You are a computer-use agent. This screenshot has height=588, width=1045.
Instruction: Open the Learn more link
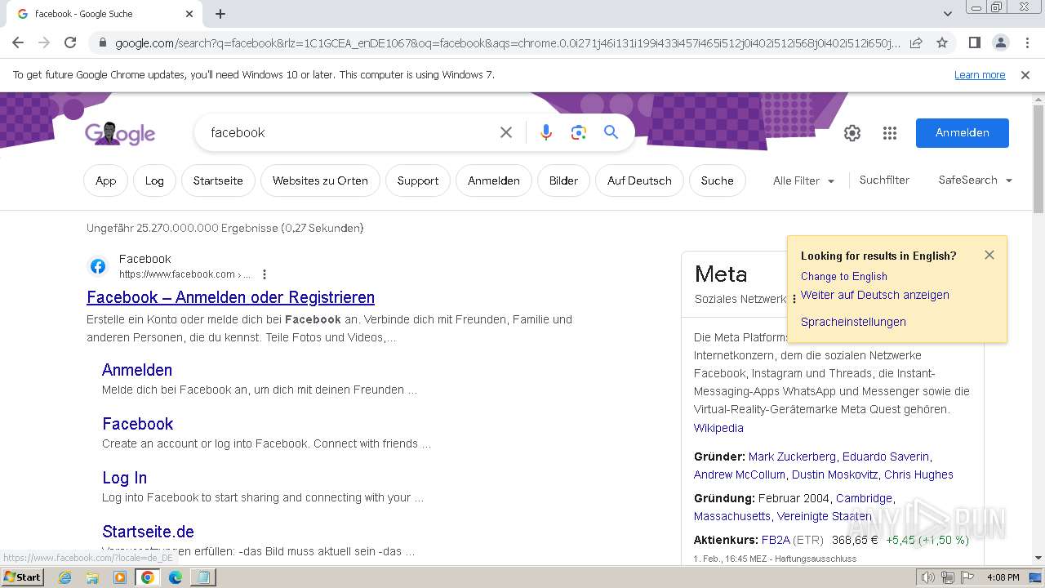[x=980, y=75]
